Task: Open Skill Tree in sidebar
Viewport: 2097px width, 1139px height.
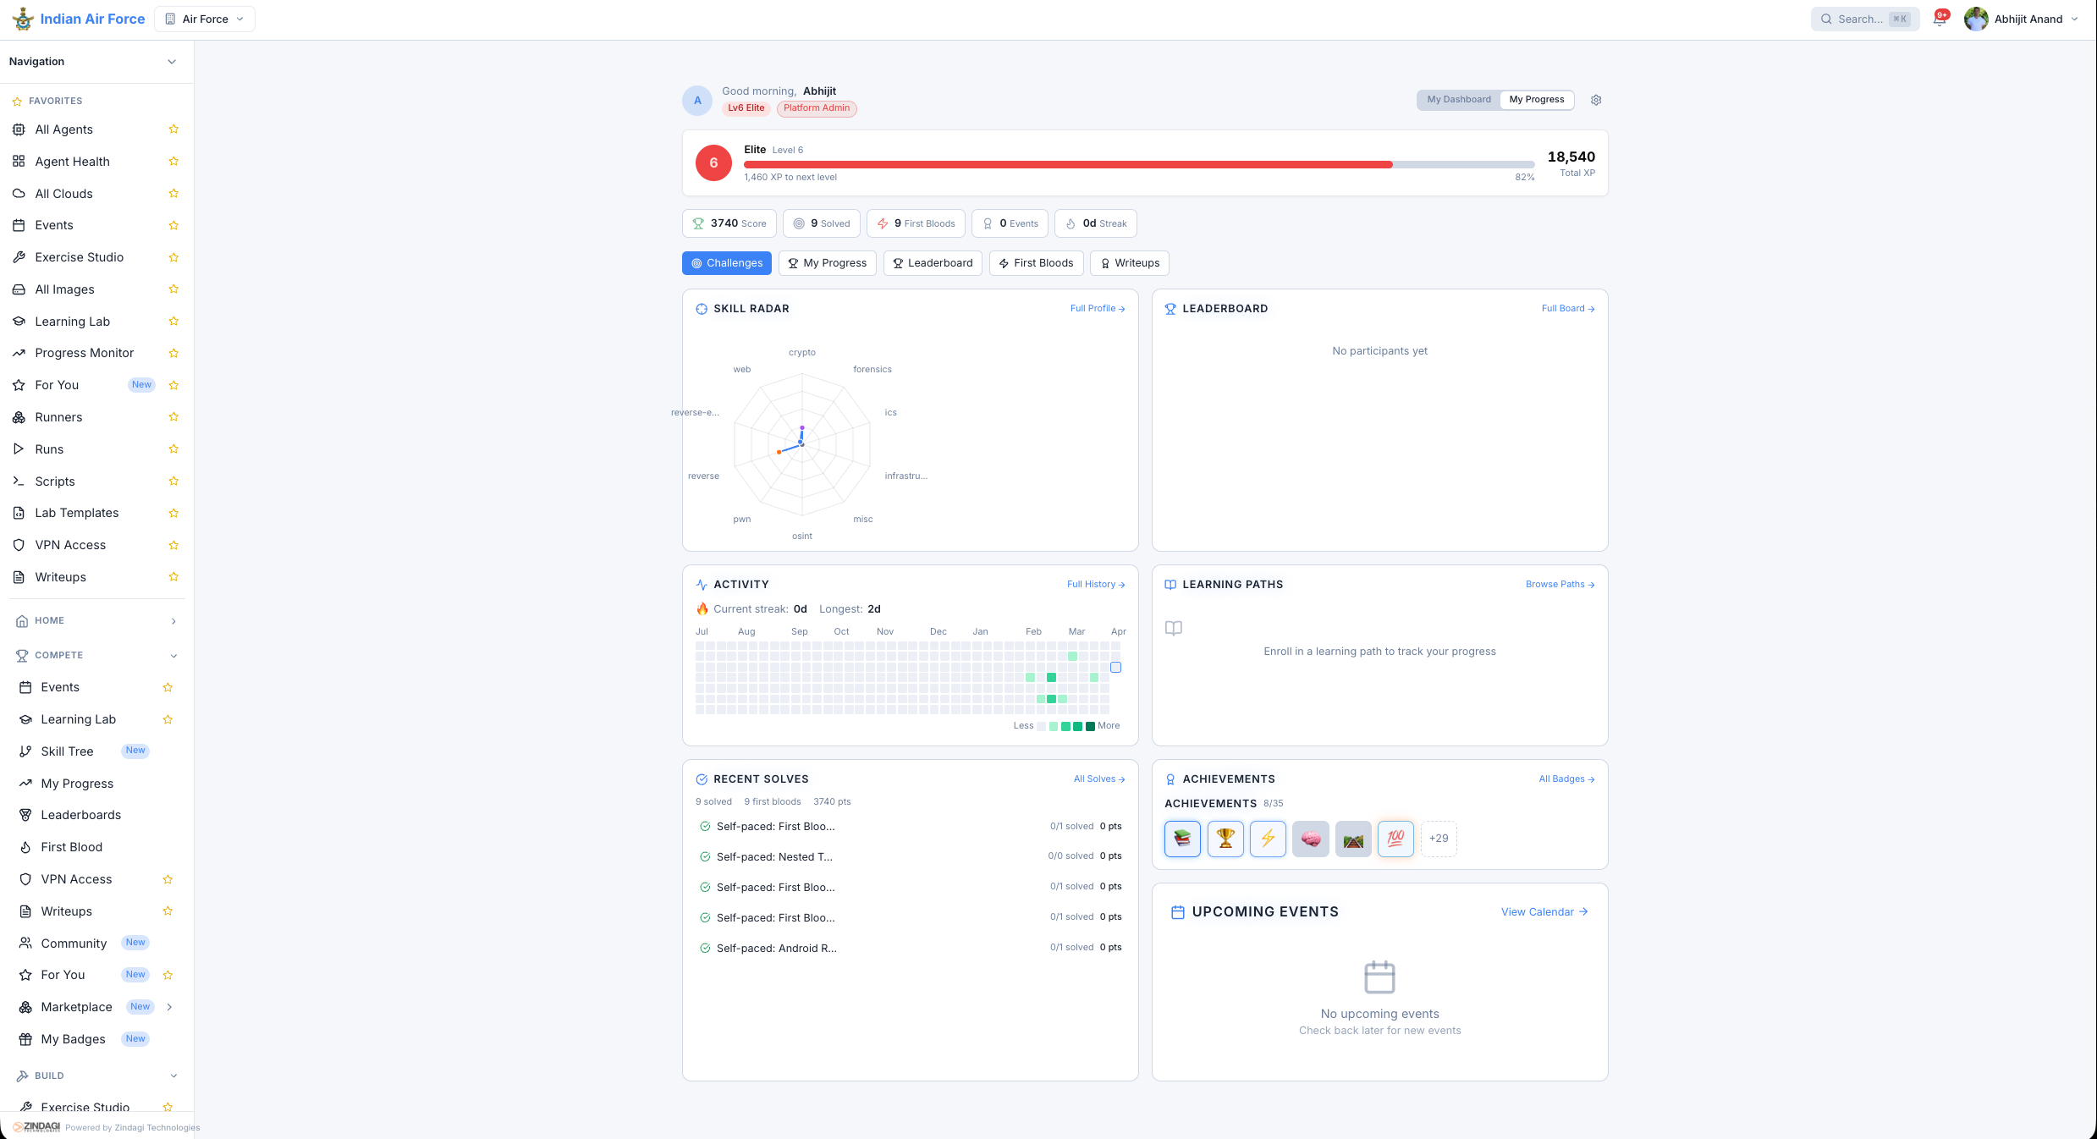Action: 67,751
